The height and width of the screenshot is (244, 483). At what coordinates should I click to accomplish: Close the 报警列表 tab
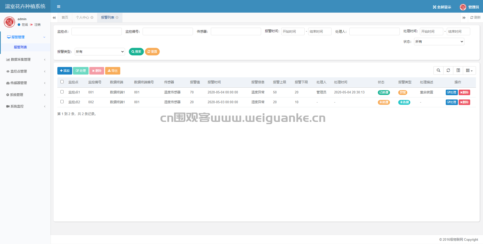click(x=117, y=17)
